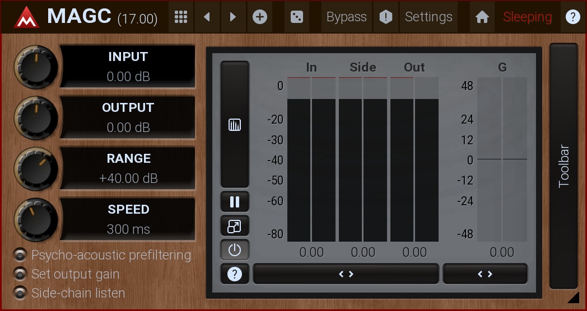This screenshot has width=587, height=311.
Task: Click the plus icon to add preset
Action: pos(260,17)
